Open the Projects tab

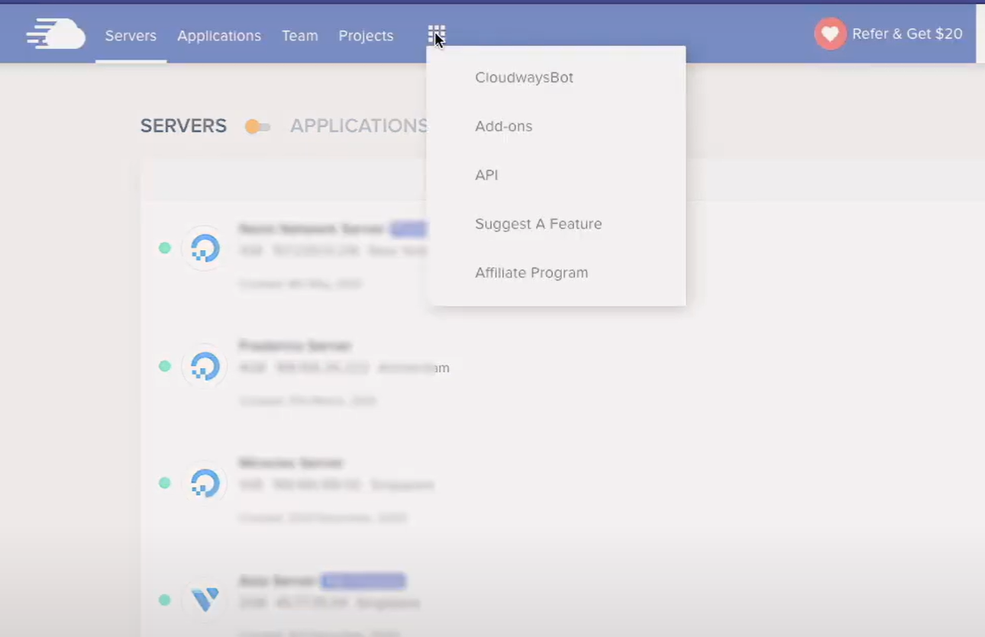[366, 36]
